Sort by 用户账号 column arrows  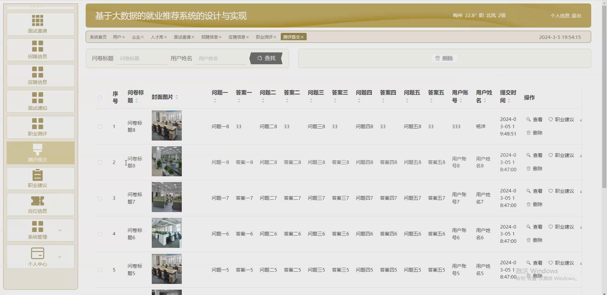click(x=461, y=101)
